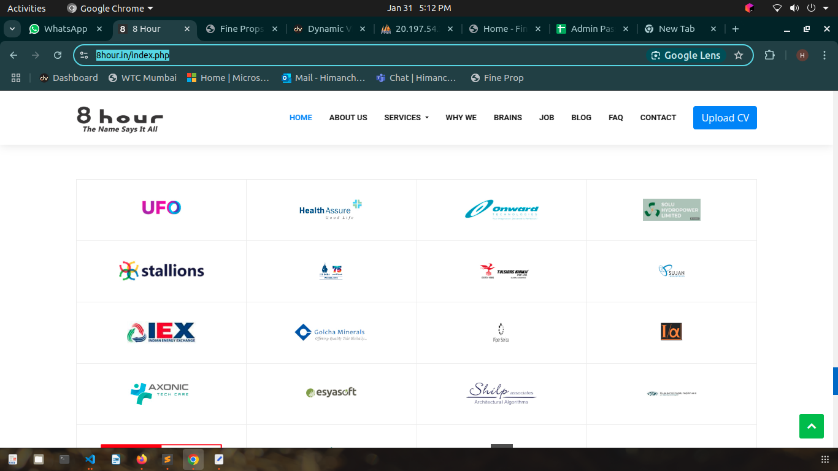
Task: Click the UFO client logo
Action: (161, 208)
